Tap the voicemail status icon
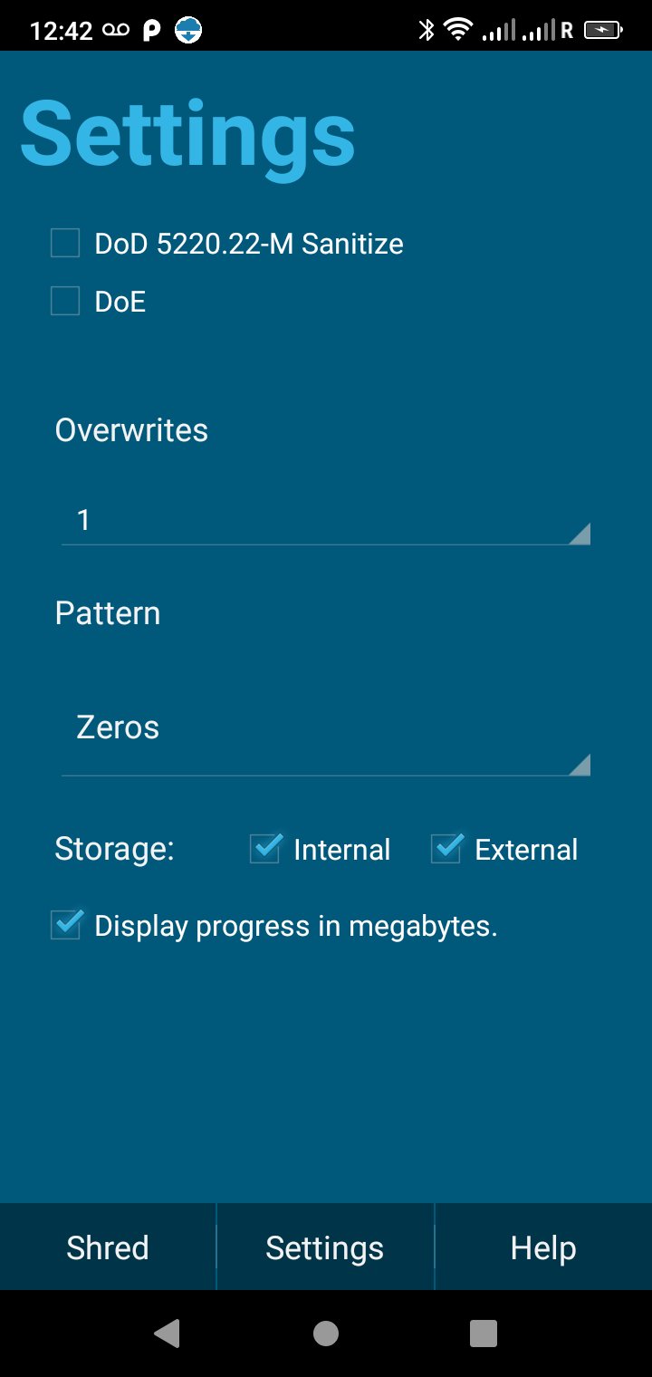The image size is (652, 1377). point(116,30)
